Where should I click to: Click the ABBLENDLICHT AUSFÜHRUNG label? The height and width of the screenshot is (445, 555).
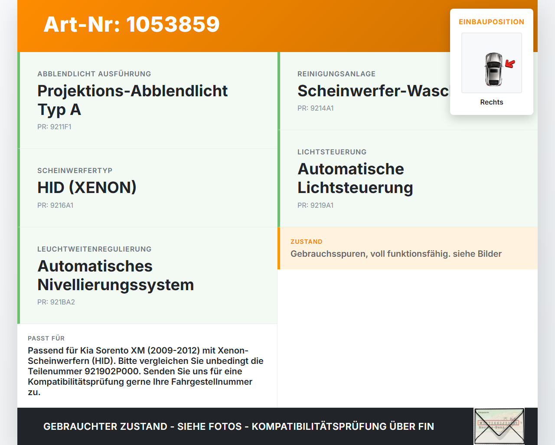(94, 74)
